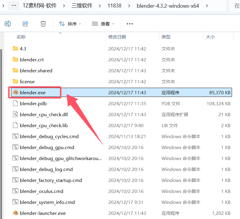Sort by Size (大小) column header

(x=210, y=37)
